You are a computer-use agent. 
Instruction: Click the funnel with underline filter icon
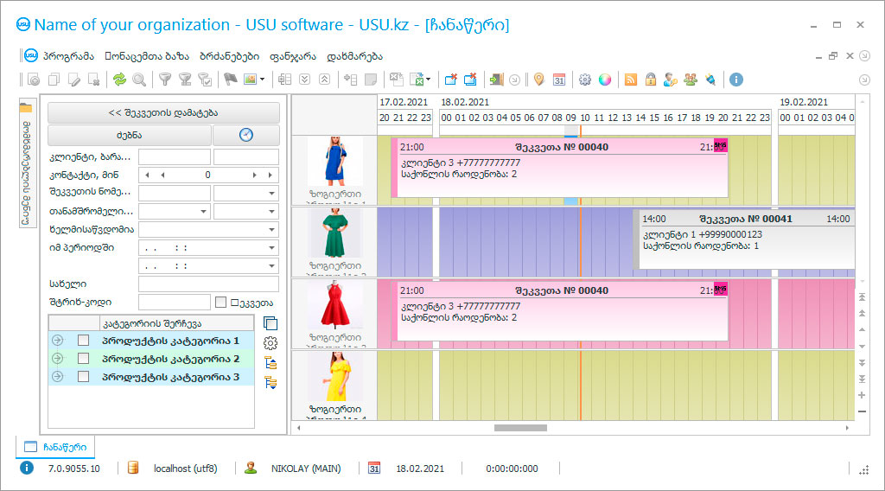tap(185, 80)
